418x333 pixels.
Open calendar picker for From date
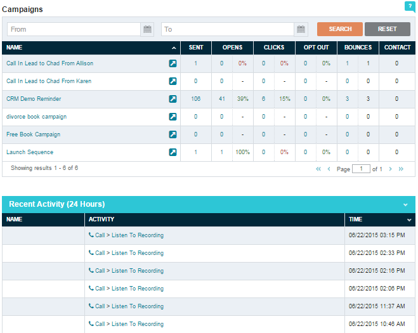[x=148, y=29]
